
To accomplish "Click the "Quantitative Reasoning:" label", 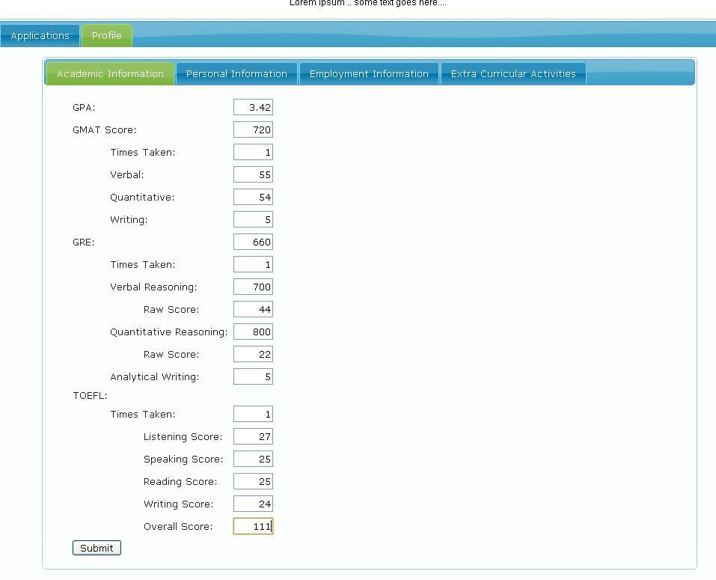I will tap(168, 332).
